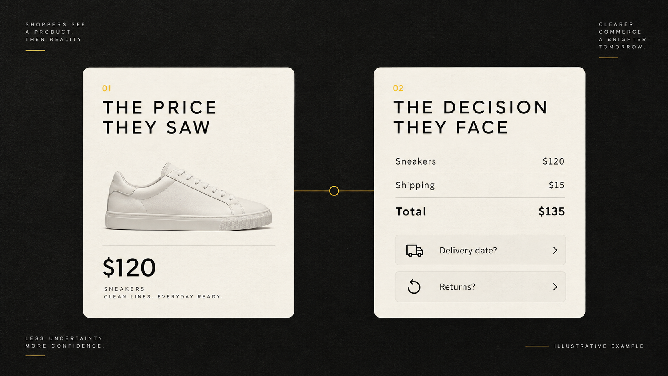
Task: Click the returns circular arrow icon
Action: click(x=414, y=287)
